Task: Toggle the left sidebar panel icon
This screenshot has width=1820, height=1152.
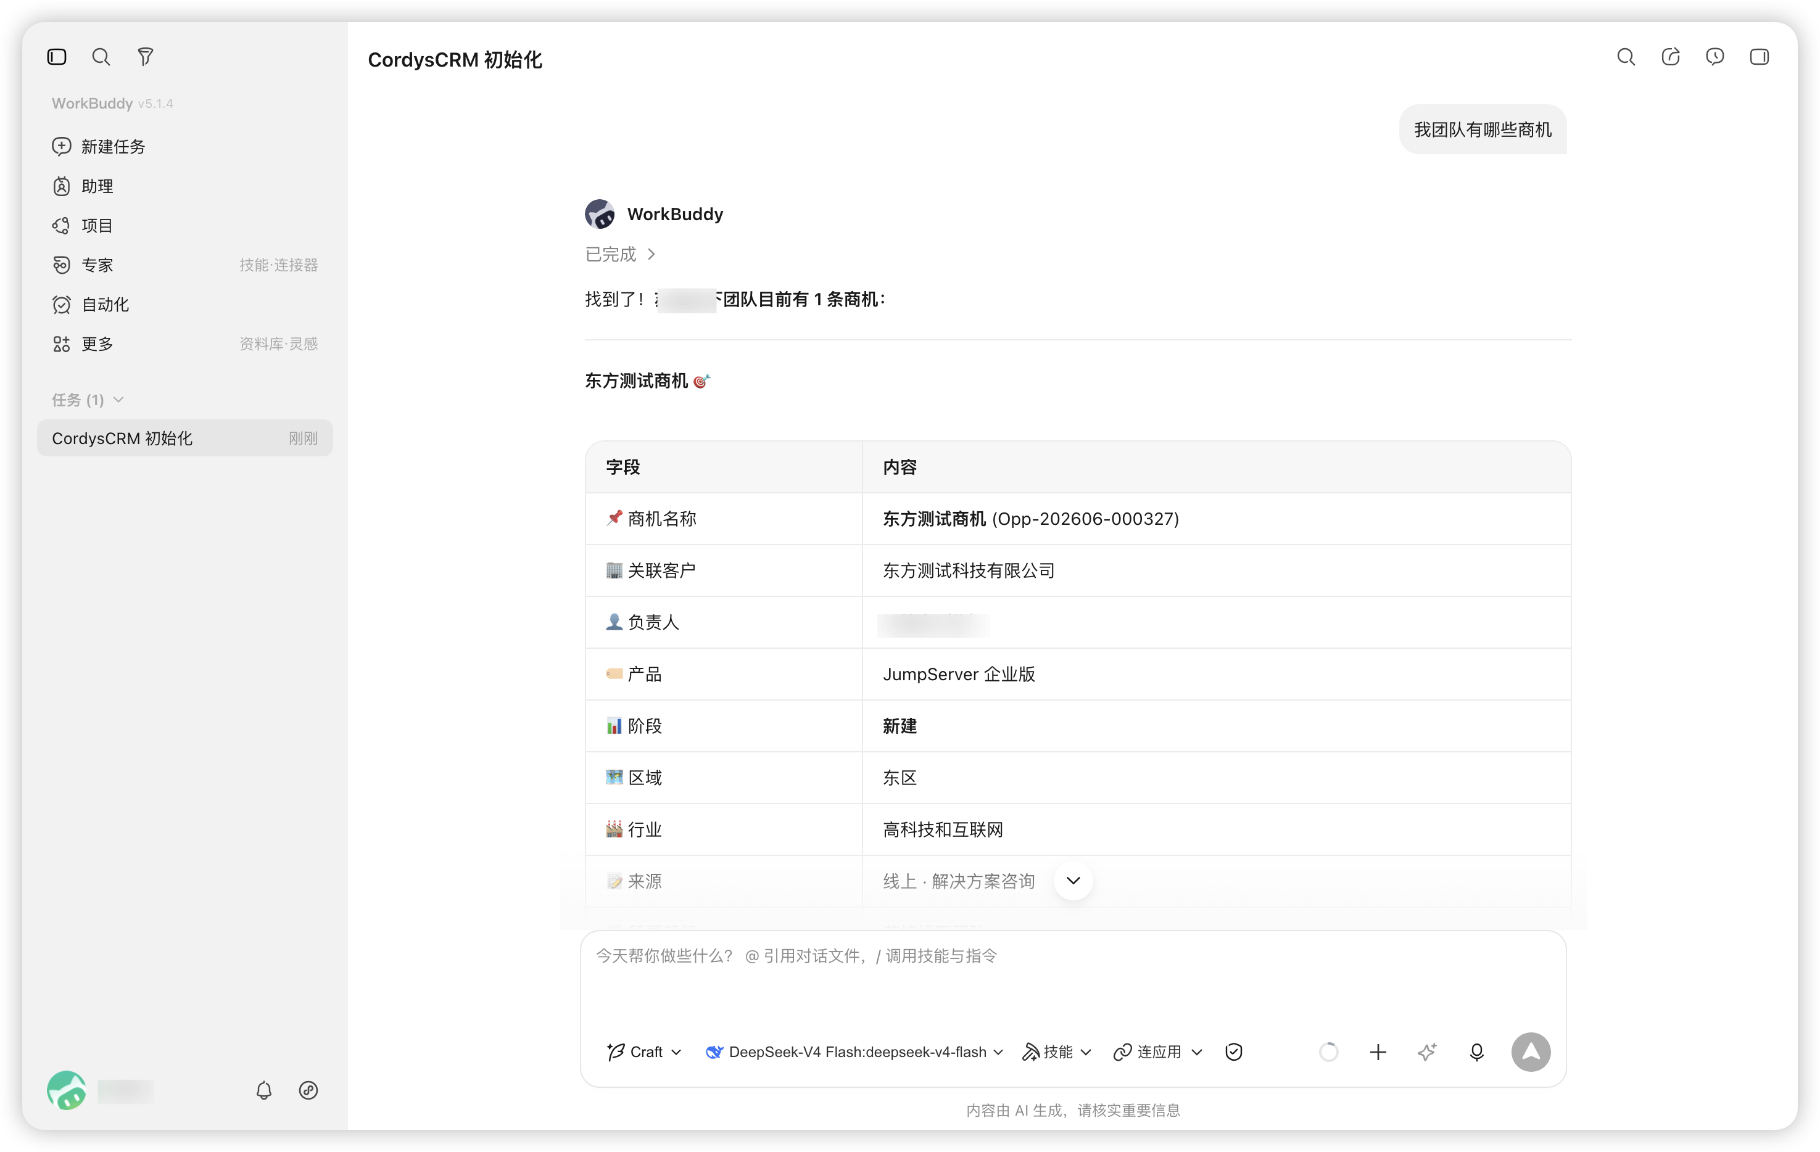Action: (57, 57)
